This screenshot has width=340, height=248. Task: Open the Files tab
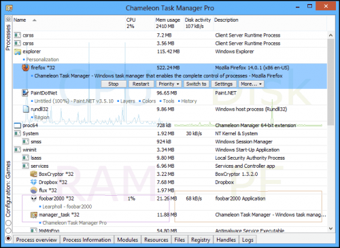pyautogui.click(x=180, y=240)
